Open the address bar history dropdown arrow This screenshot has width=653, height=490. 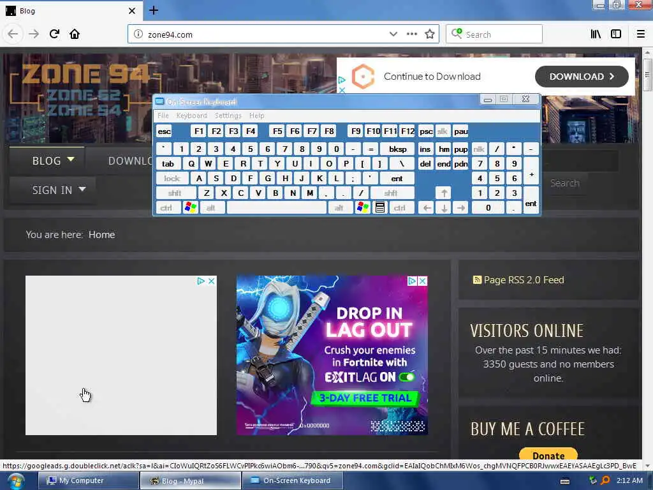tap(393, 34)
